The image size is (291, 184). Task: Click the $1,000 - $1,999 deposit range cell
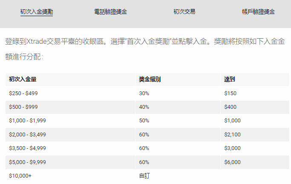tap(70, 121)
